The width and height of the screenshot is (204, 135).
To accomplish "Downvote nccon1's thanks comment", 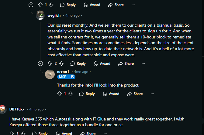I will point(71,94).
